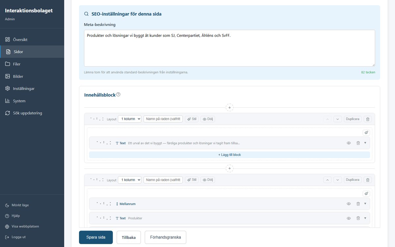Click the drag handle of the Produkter block
The width and height of the screenshot is (395, 247).
tap(104, 218)
